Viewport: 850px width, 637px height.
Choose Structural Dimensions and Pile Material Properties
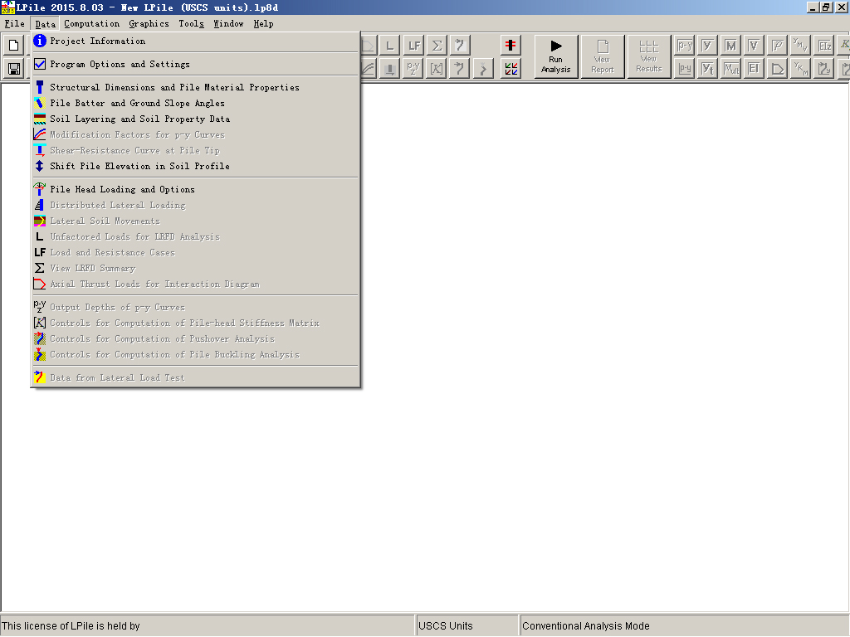point(195,87)
